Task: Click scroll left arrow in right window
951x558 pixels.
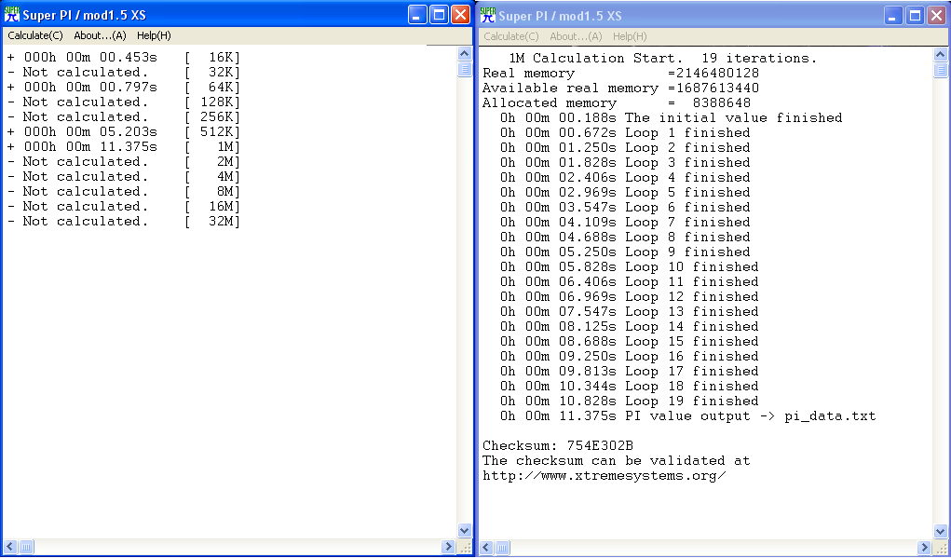Action: pyautogui.click(x=486, y=547)
